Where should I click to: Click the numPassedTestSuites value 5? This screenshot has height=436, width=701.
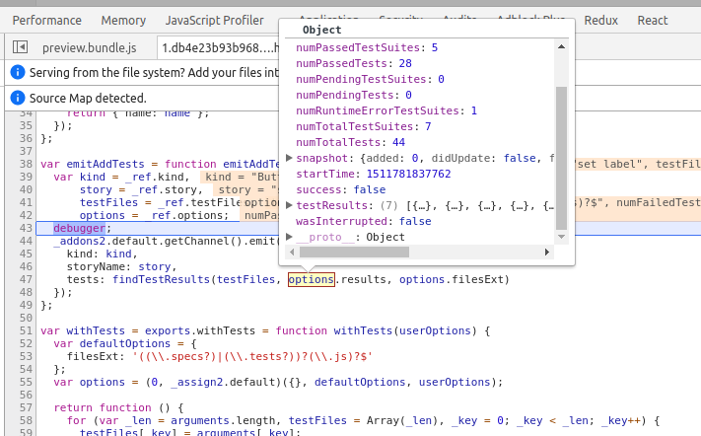click(x=435, y=47)
